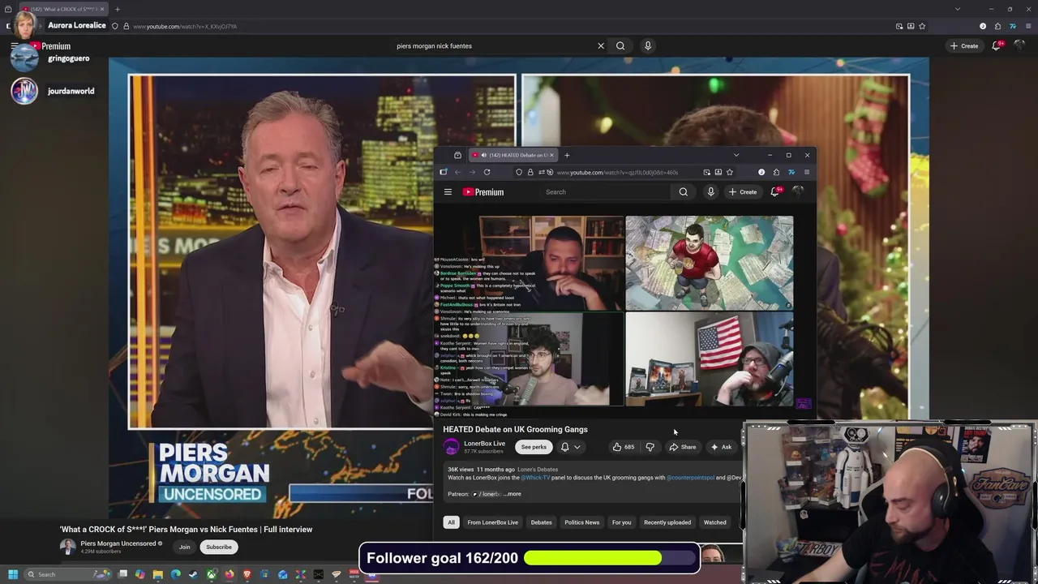1038x584 pixels.
Task: Open extensions puzzle icon in small browser window
Action: (776, 172)
